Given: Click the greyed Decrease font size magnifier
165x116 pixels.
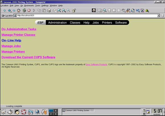Looking at the screenshot, I should [68, 10].
